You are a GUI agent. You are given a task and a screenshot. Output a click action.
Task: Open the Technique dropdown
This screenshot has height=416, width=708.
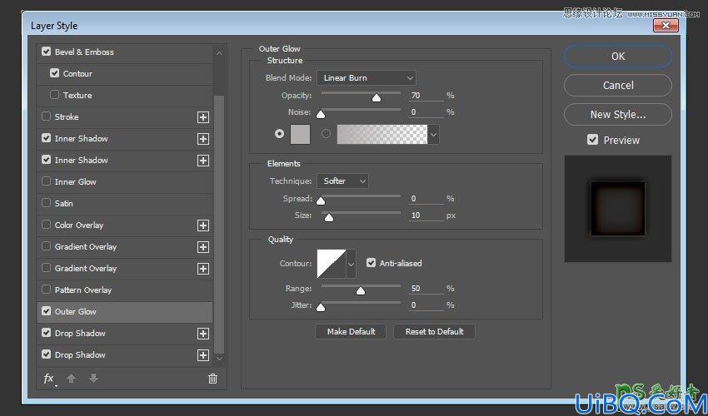342,181
